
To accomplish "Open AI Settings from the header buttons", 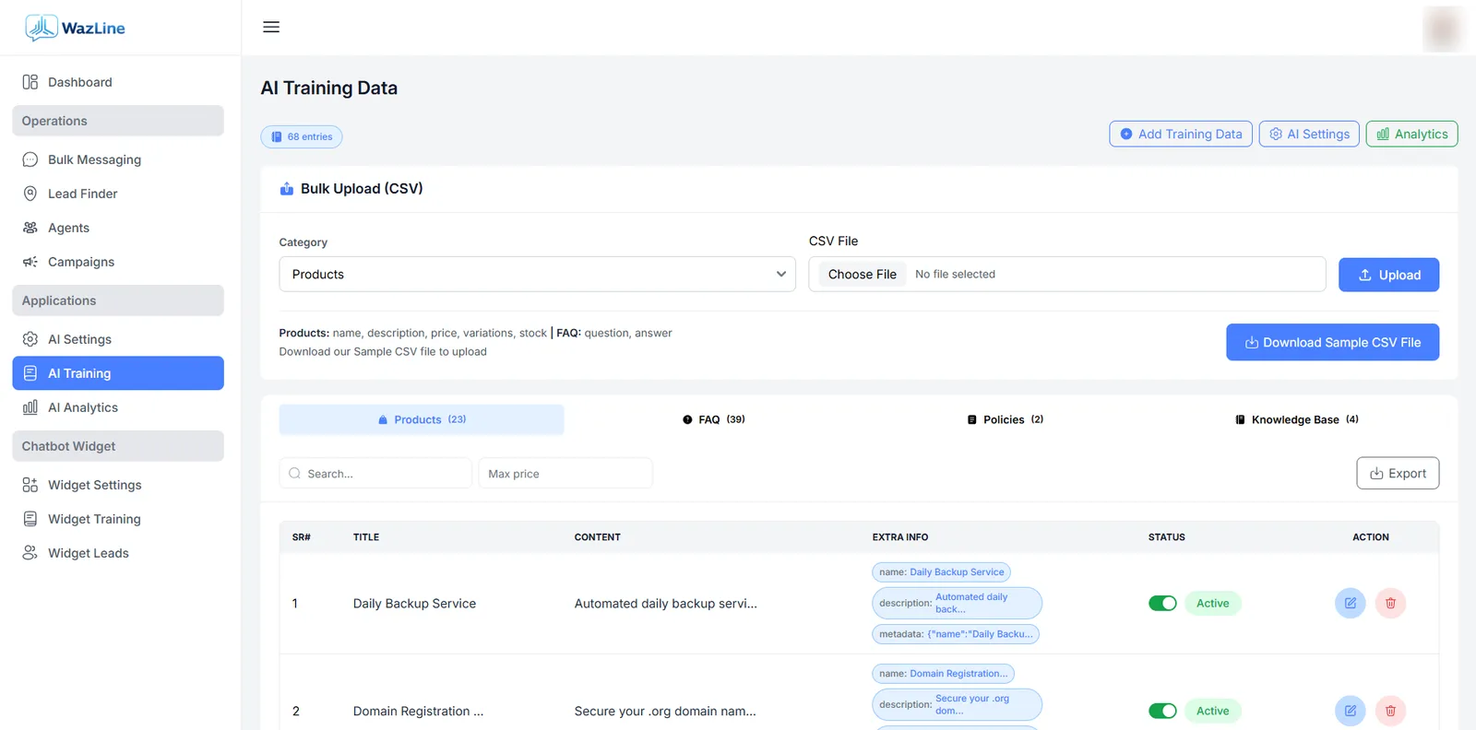I will [1309, 134].
